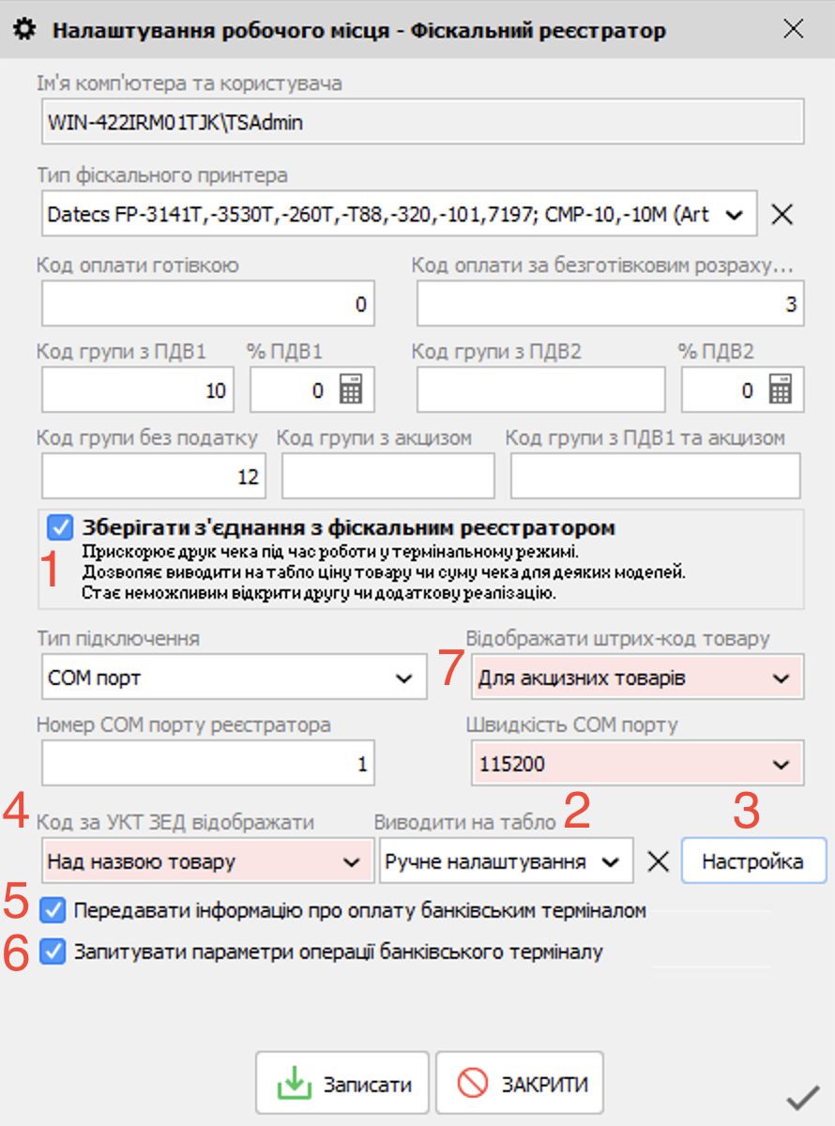Close the settings dialog window
This screenshot has height=1126, width=835.
pyautogui.click(x=794, y=30)
